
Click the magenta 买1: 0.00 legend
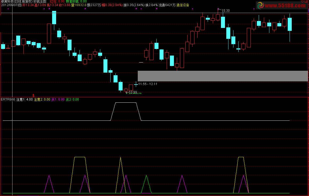pyautogui.click(x=58, y=99)
